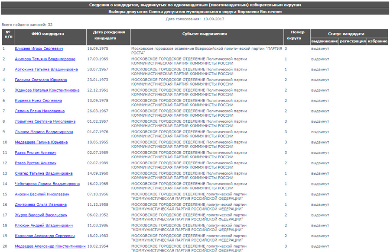
Task: Select Чеботарева Лариса Владимировна link
Action: click(47, 184)
